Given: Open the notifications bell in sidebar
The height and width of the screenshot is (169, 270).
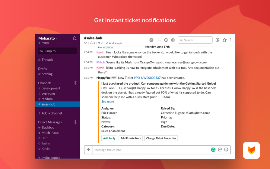Looking at the screenshot, I should click(75, 38).
